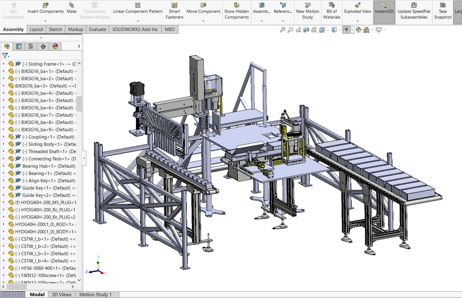Click the Take Snapshot button
Viewport: 462px width, 298px height.
443,12
